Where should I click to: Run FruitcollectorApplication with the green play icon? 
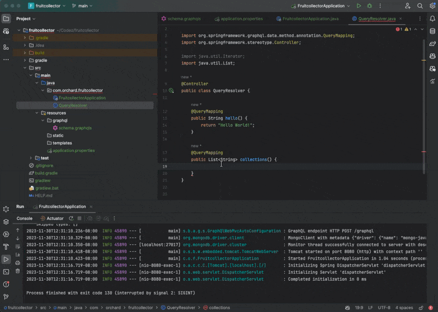[x=359, y=6]
